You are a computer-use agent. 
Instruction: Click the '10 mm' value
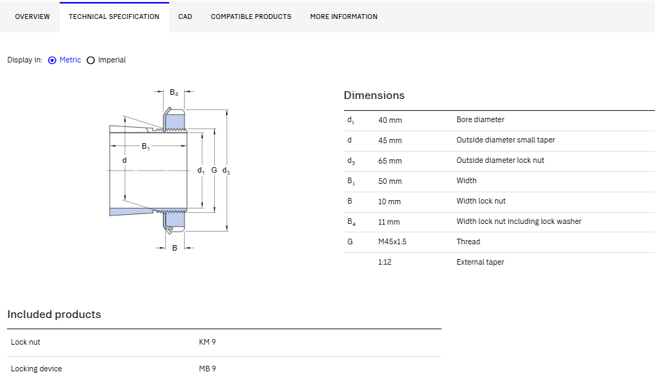(x=390, y=201)
